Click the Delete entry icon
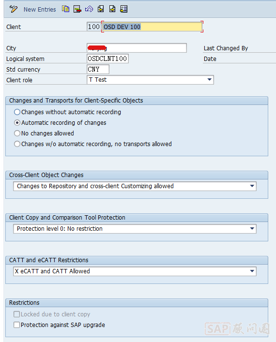 coord(77,9)
